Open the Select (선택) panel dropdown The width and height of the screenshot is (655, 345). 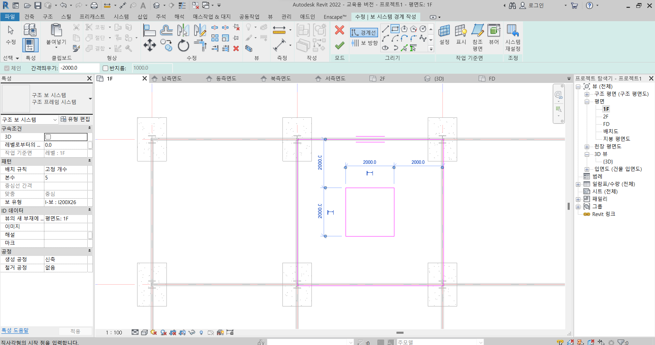pos(11,58)
